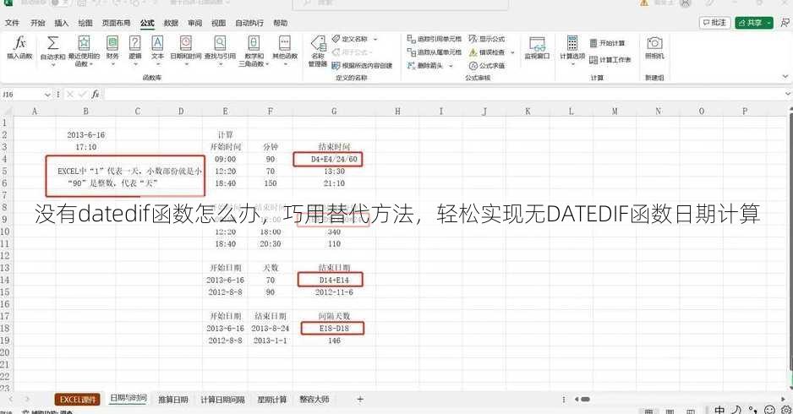Click 公式求值 in the ribbon
Image resolution: width=793 pixels, height=414 pixels.
(x=486, y=66)
